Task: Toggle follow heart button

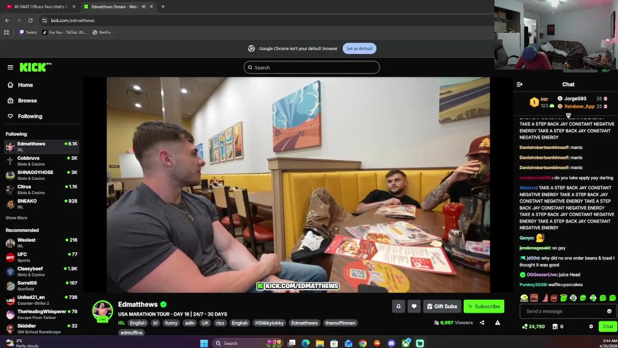Action: point(414,306)
